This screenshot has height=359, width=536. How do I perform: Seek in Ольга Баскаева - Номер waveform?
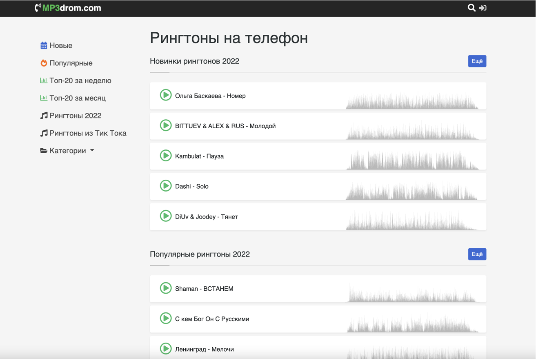tap(412, 100)
